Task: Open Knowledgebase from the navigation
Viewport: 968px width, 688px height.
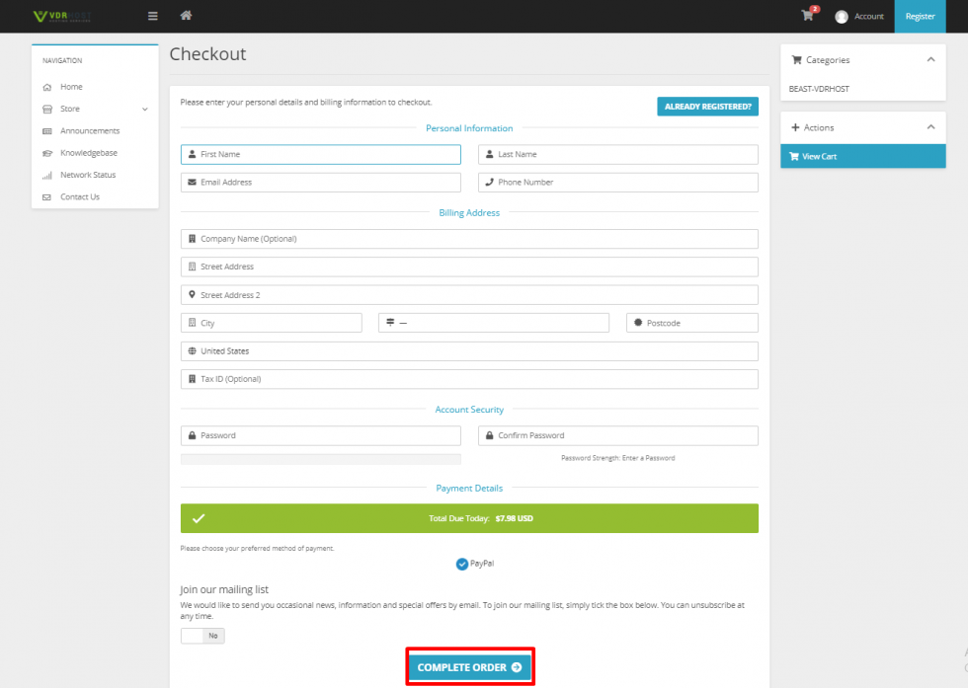Action: 88,153
